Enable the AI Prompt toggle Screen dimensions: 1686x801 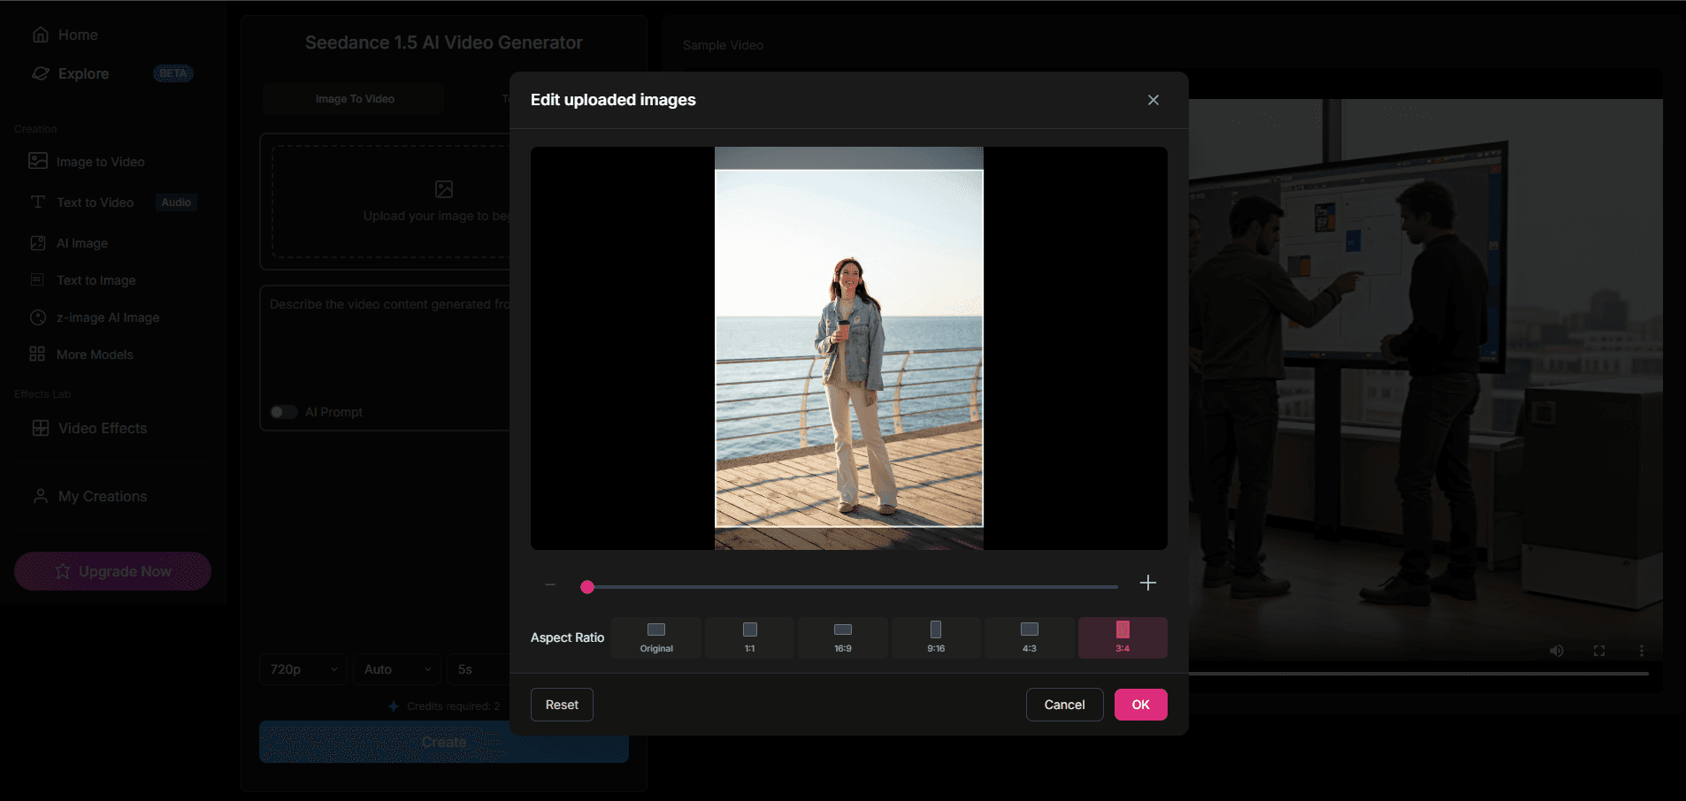283,411
